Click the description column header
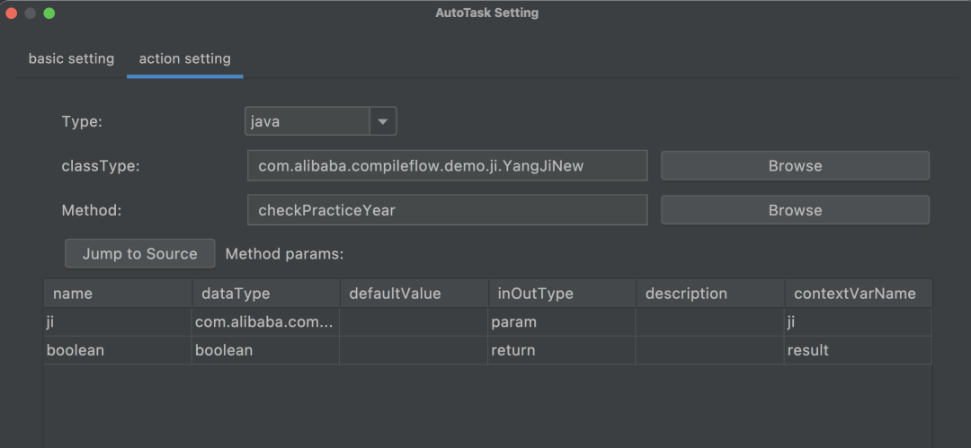 point(709,294)
